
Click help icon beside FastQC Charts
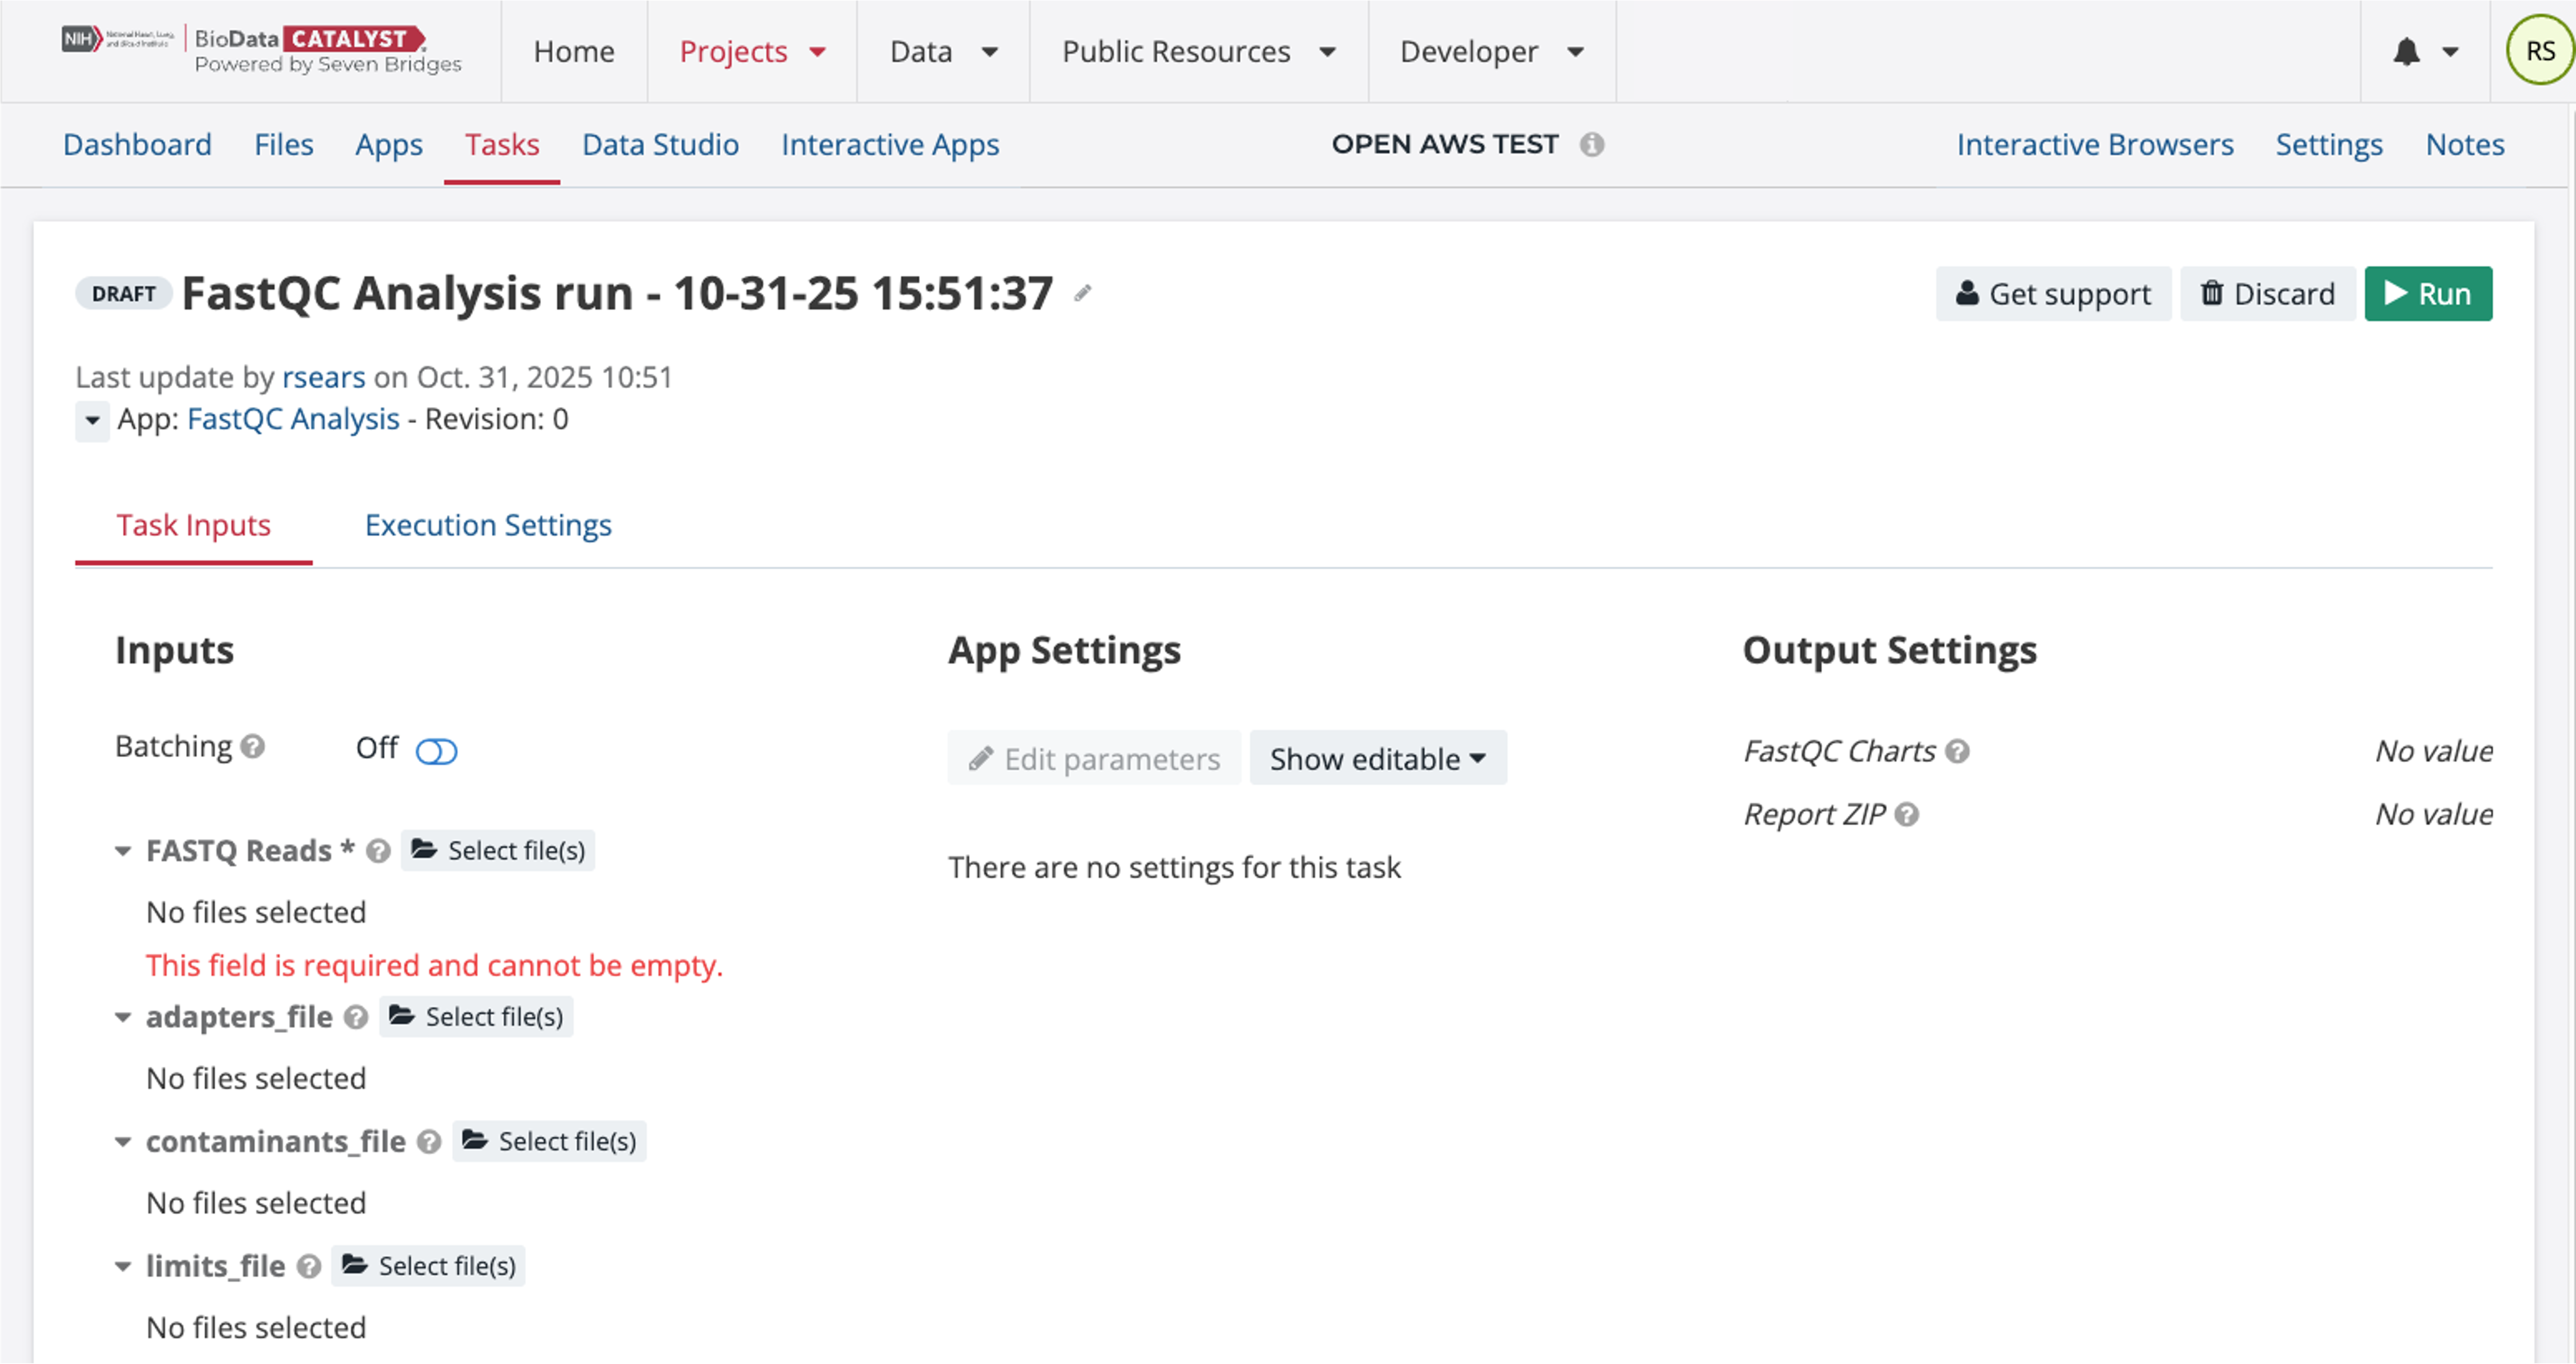click(x=1957, y=751)
